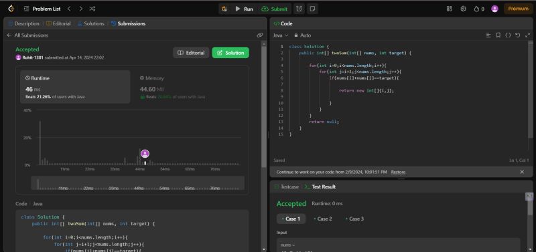Run the code
Image resolution: width=536 pixels, height=252 pixels.
click(x=244, y=9)
